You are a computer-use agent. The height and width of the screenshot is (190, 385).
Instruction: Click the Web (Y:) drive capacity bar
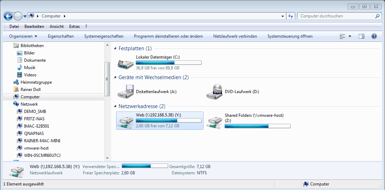tap(169, 121)
